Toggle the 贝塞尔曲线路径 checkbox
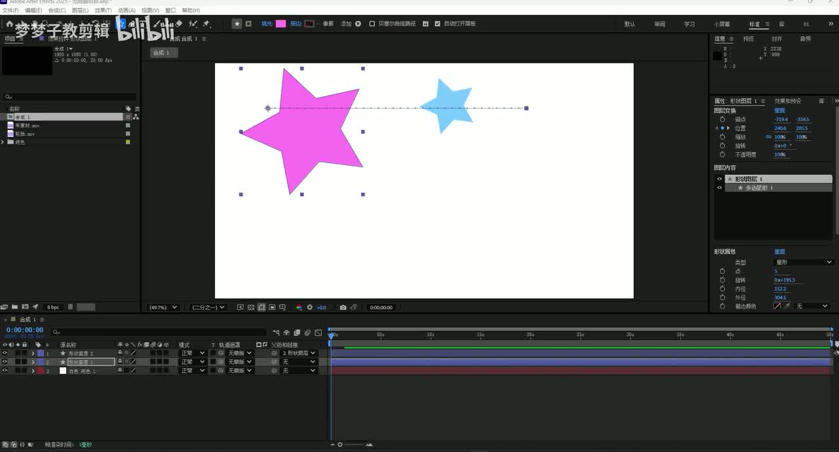839x452 pixels. [x=372, y=24]
